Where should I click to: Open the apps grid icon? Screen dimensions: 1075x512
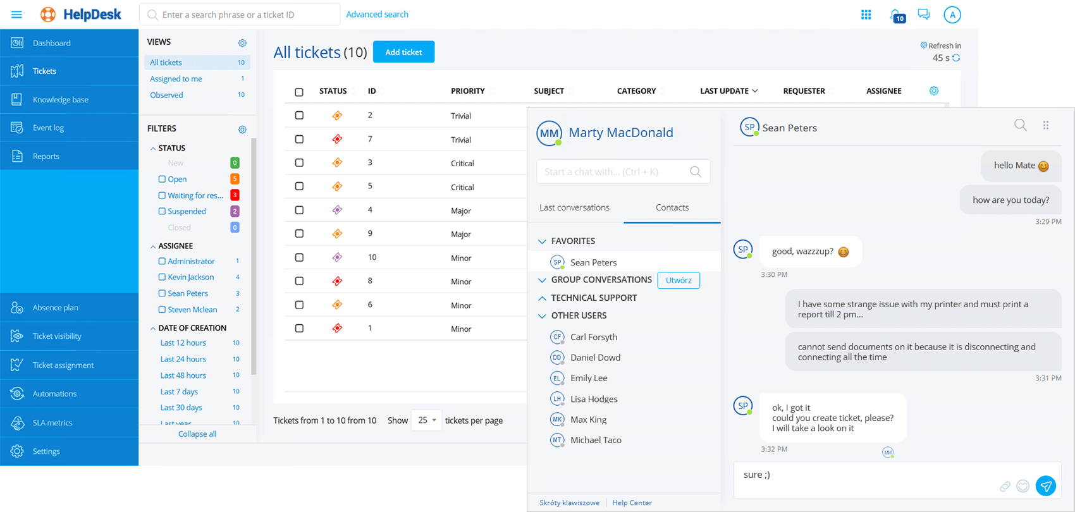[866, 15]
